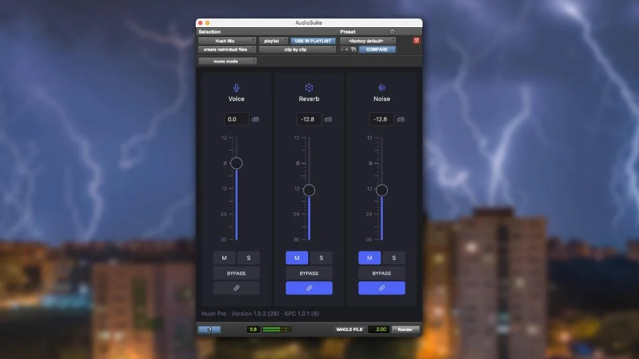This screenshot has height=359, width=639.
Task: Click the WHOLE FILE button
Action: click(x=349, y=329)
